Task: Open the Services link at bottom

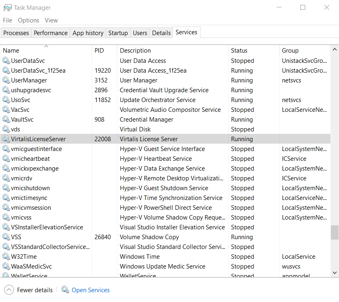Action: tap(90, 290)
